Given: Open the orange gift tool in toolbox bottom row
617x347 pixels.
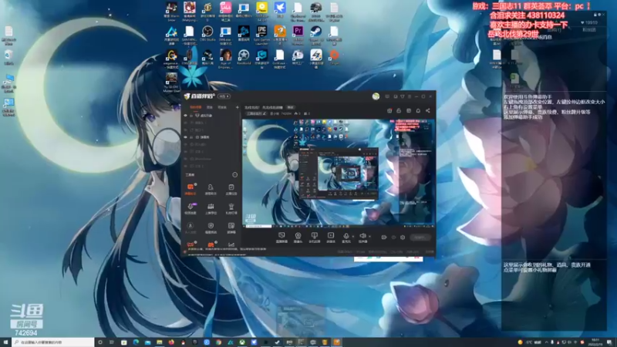Looking at the screenshot, I should click(211, 244).
